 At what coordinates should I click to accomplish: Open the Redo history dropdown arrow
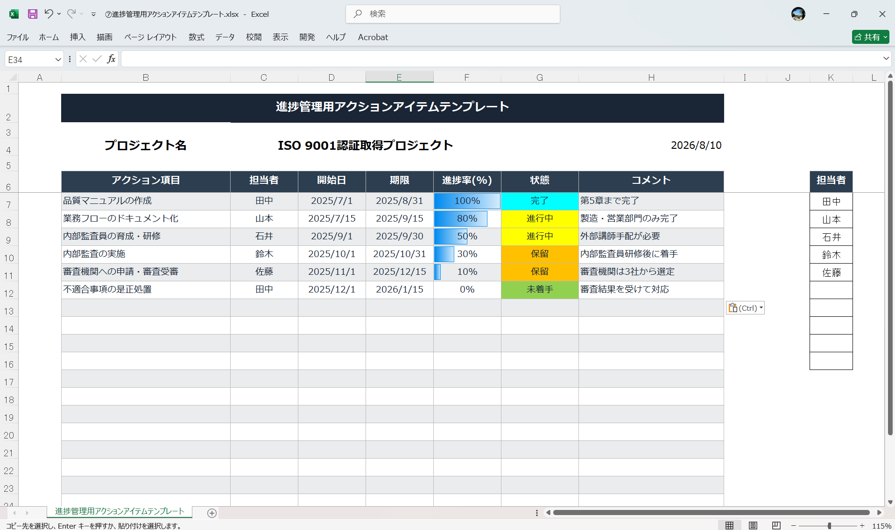(x=81, y=14)
